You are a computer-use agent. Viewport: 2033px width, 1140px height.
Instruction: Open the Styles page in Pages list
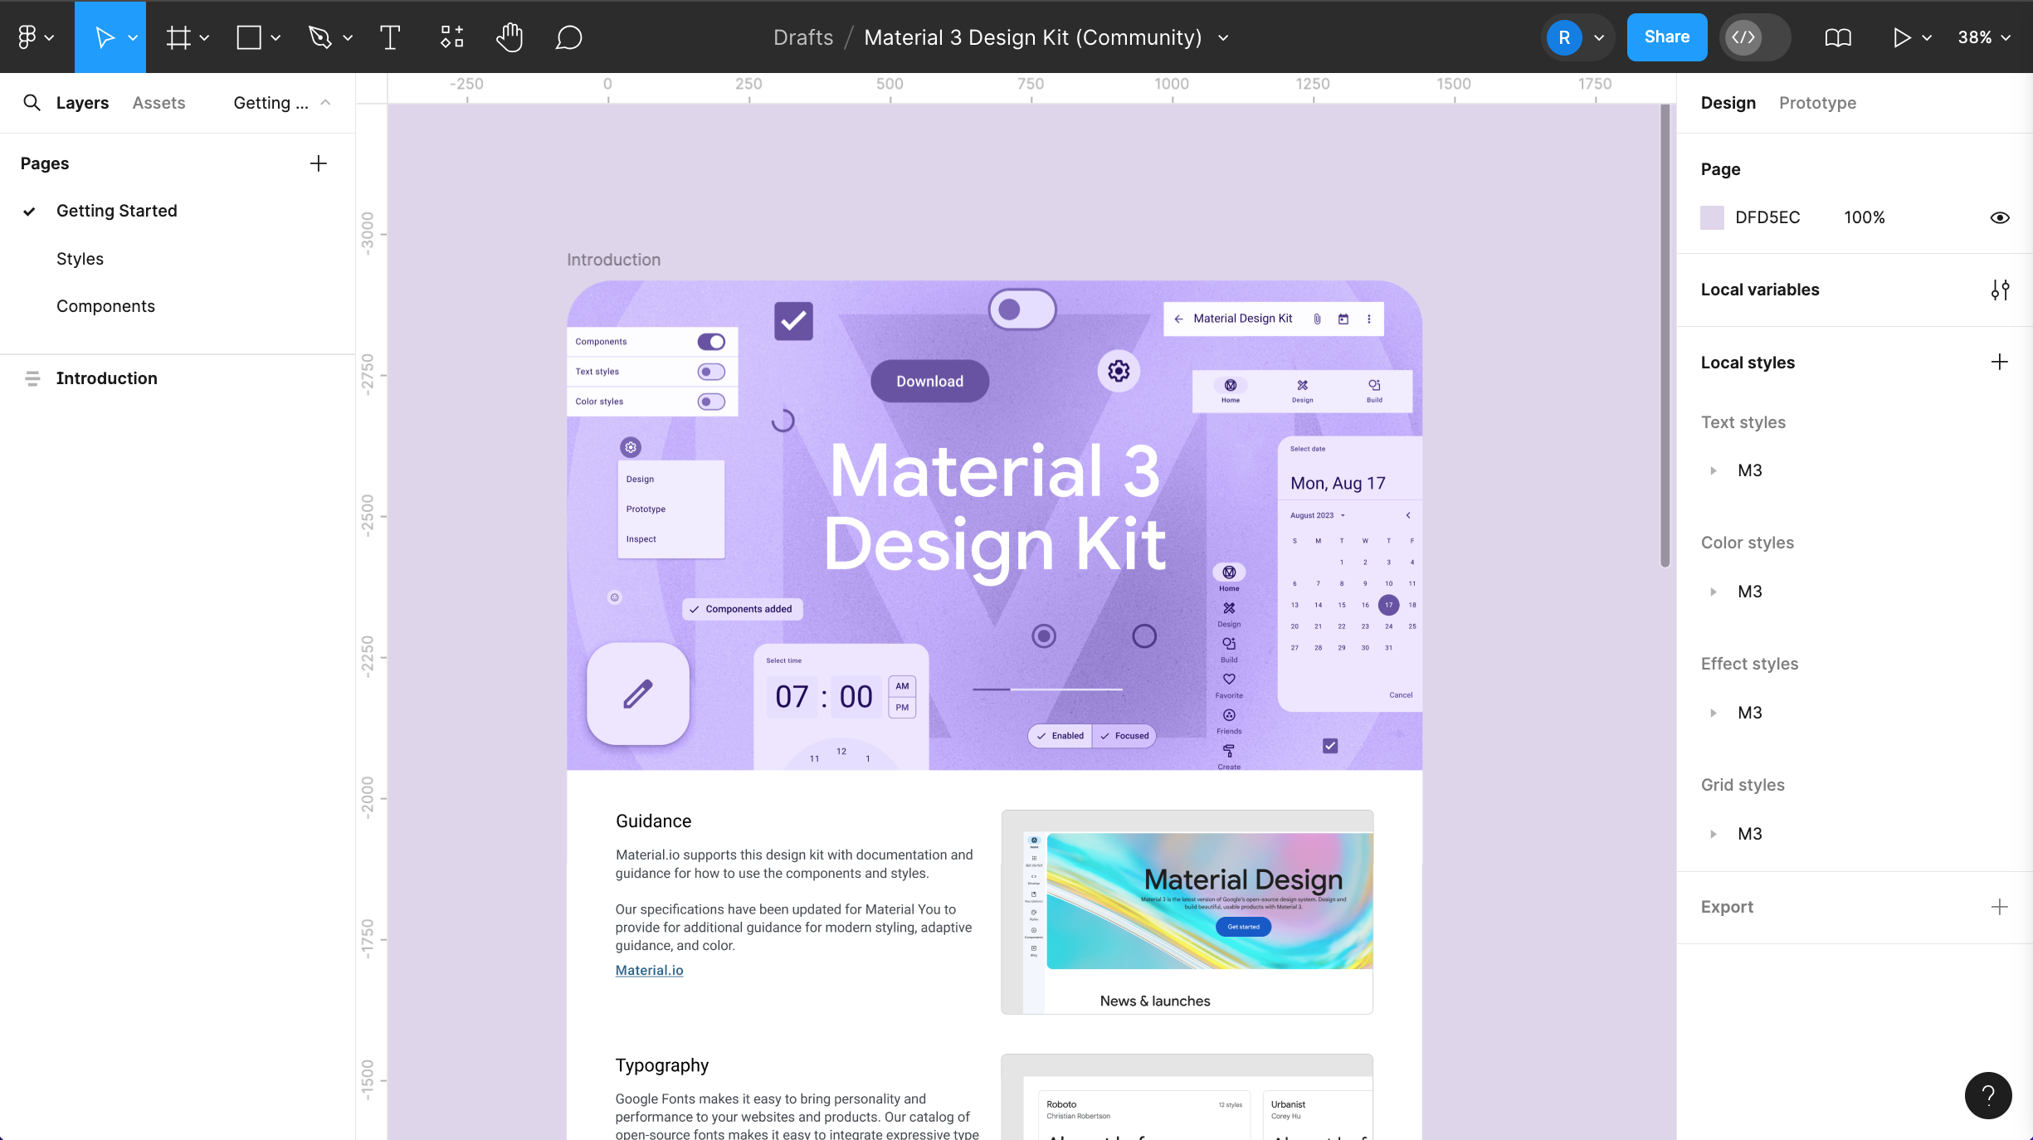click(x=80, y=258)
